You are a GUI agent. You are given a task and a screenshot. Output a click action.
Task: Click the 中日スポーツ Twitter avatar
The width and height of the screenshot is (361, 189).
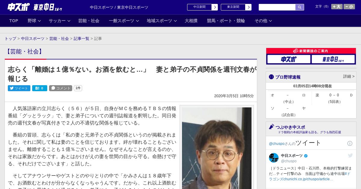[274, 158]
